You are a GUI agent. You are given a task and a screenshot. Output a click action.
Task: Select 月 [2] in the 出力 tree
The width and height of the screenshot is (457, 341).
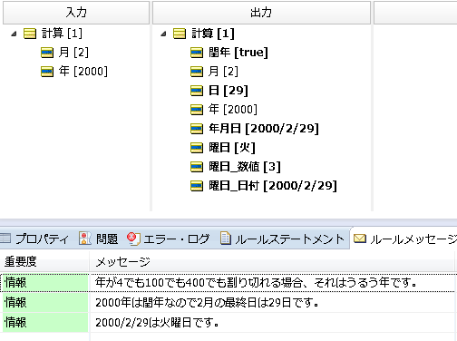223,72
